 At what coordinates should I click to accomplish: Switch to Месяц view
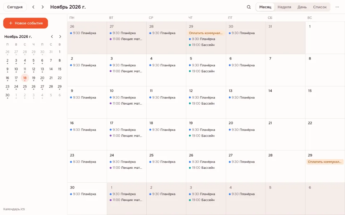click(265, 7)
